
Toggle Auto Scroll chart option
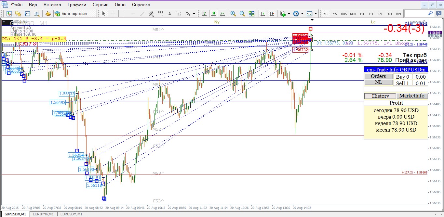262,14
